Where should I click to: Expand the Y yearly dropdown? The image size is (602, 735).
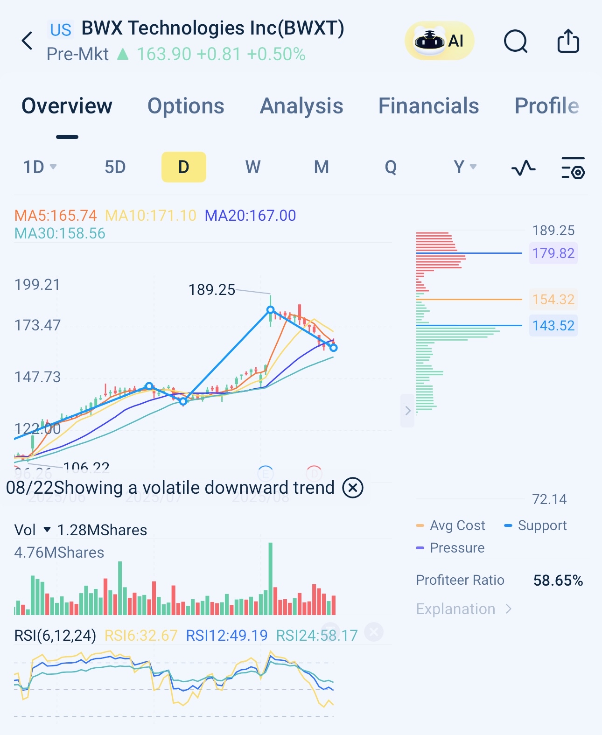(465, 167)
